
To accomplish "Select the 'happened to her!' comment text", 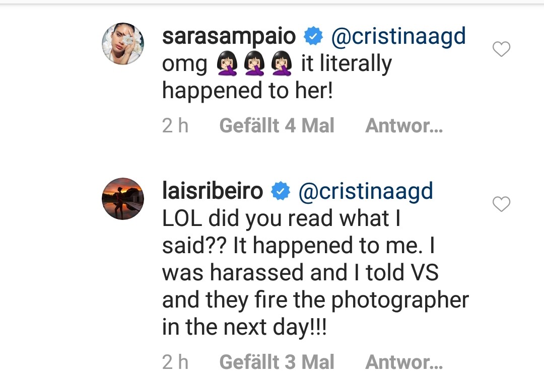I will click(247, 91).
